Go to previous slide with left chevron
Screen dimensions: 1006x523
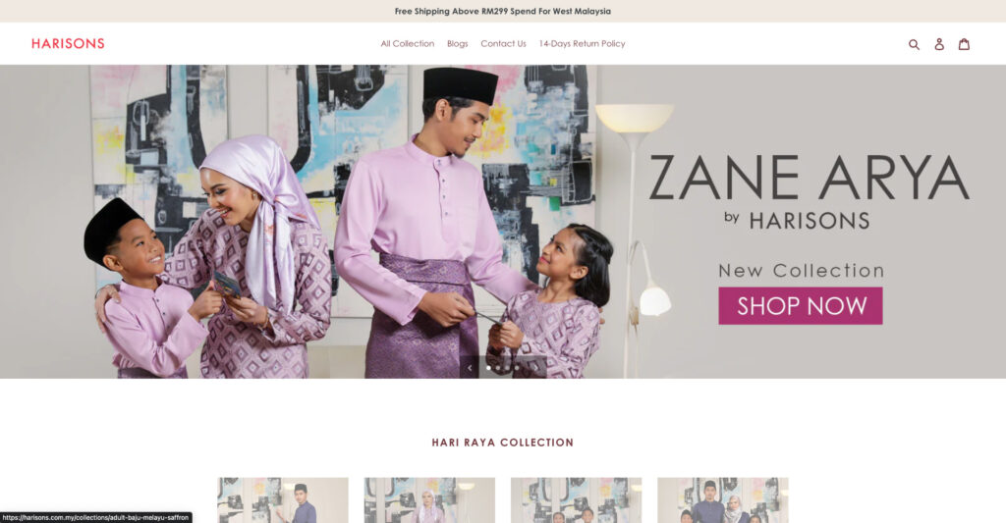(470, 368)
